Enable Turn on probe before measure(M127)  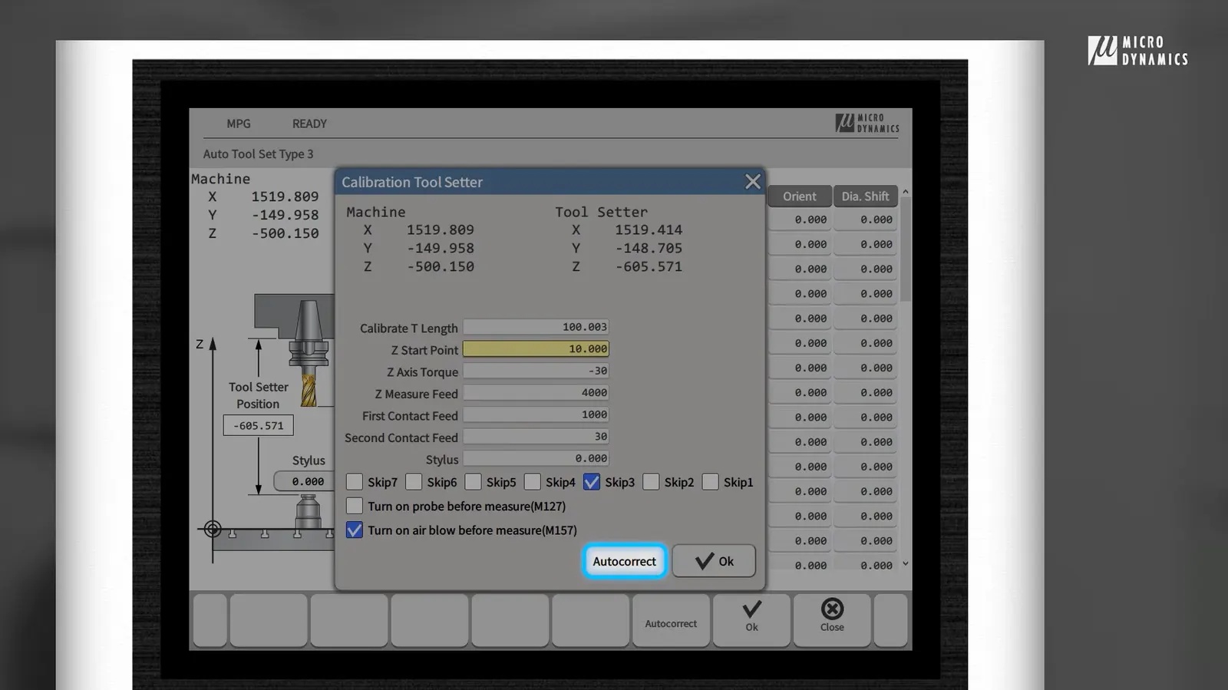[x=355, y=506]
